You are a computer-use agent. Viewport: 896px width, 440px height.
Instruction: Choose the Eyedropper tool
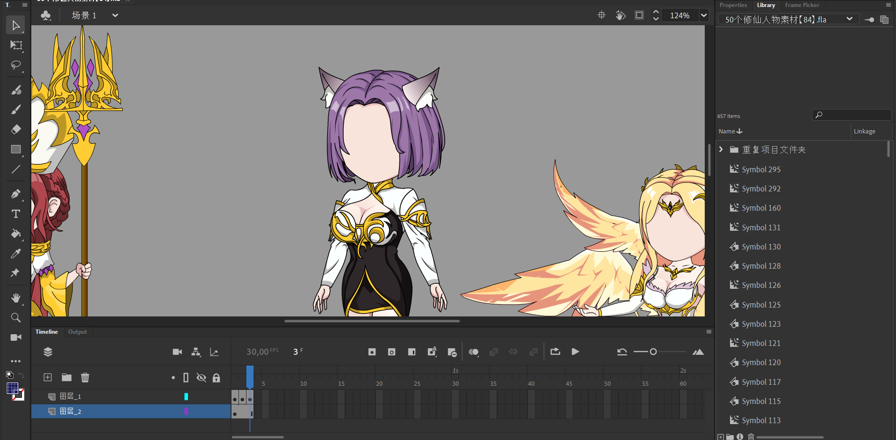coord(16,254)
